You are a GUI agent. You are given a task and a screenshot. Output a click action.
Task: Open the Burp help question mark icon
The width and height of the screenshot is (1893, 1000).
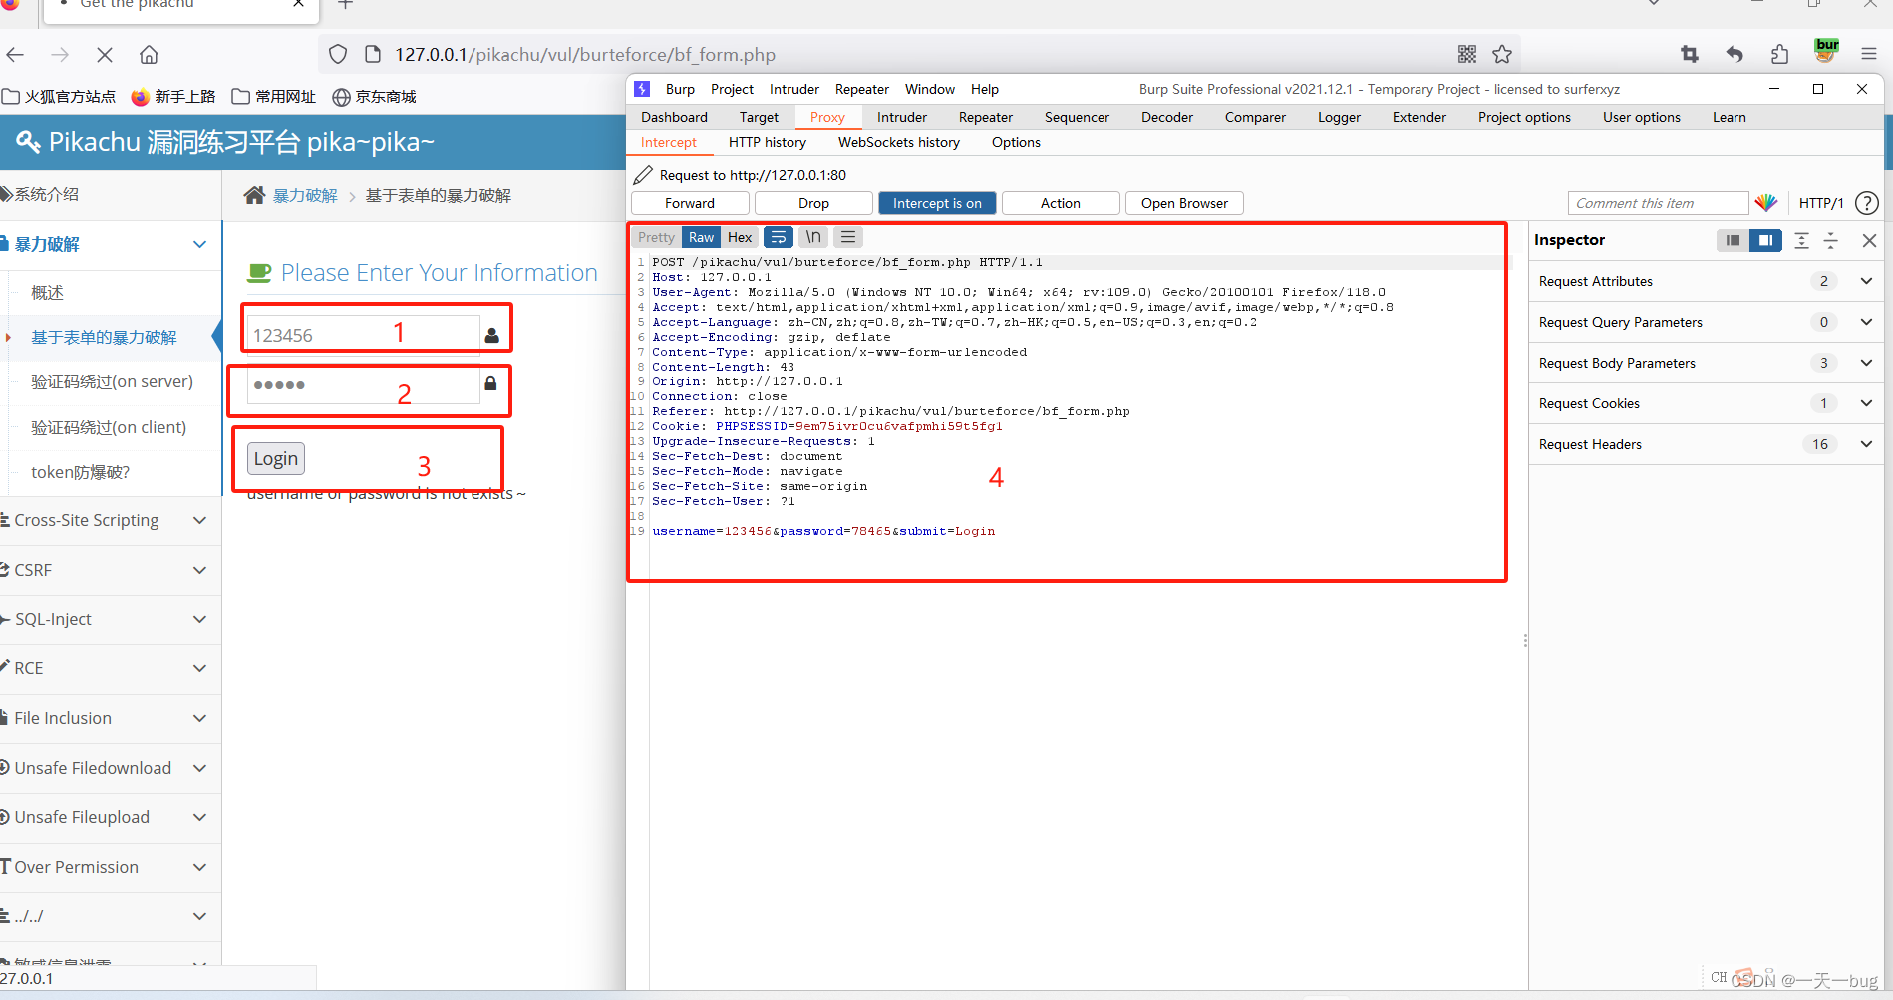(1867, 203)
